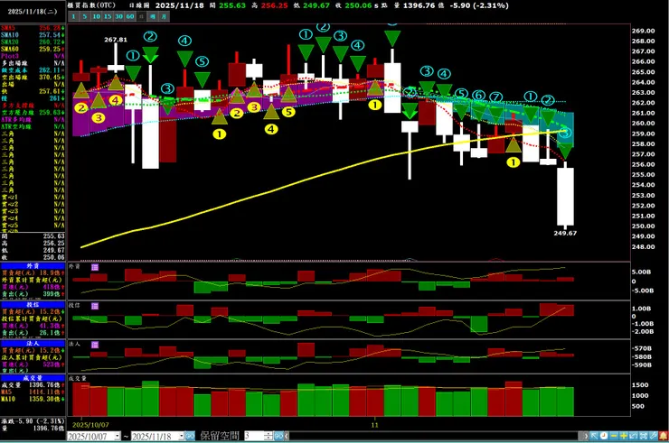Click the high price label 267.81
669x443 pixels.
click(116, 40)
